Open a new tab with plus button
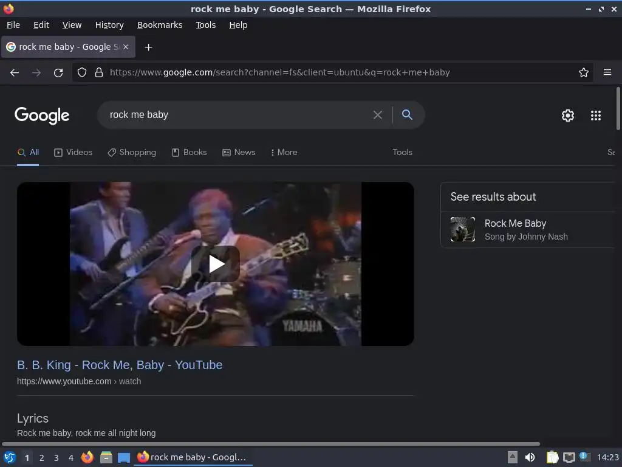Viewport: 622px width, 467px height. (148, 47)
